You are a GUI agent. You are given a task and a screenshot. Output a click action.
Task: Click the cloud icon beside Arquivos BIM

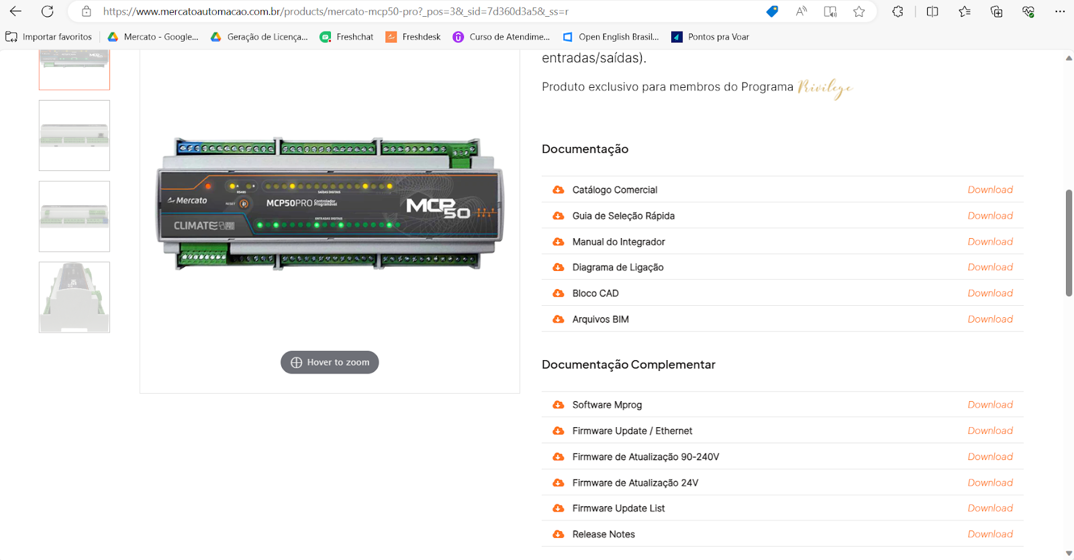(x=558, y=319)
